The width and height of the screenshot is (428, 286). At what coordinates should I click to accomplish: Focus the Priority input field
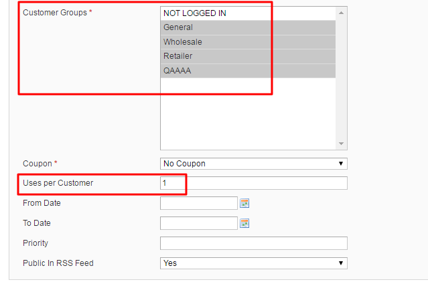[253, 243]
